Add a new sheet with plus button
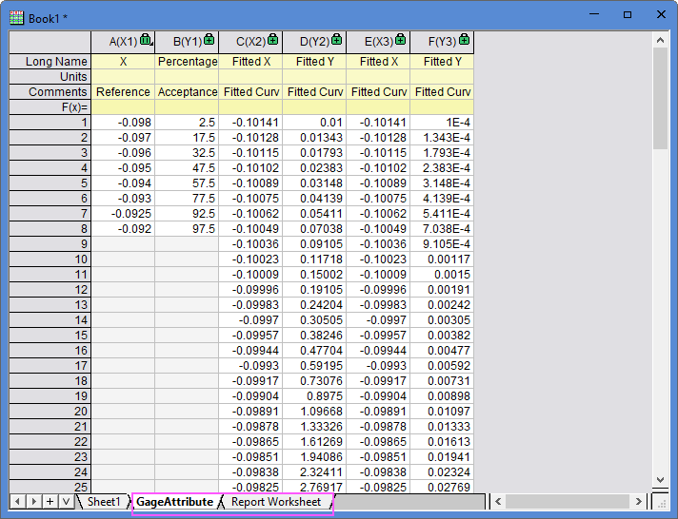The image size is (678, 519). pos(50,501)
